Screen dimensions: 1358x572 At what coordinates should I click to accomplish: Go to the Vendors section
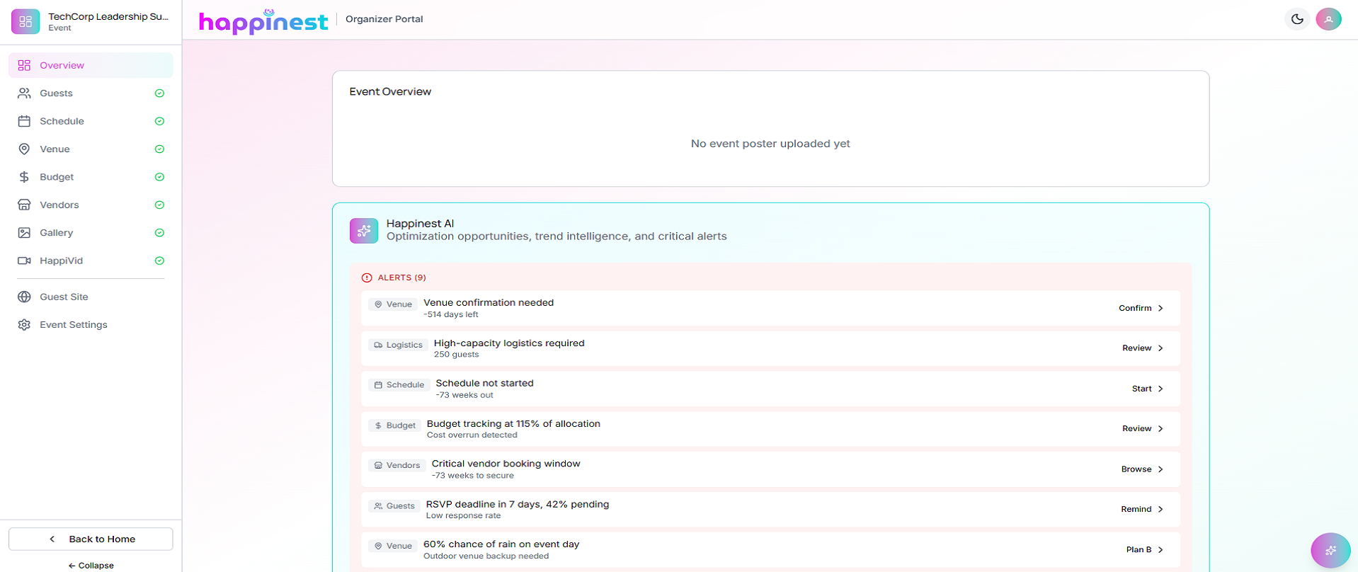click(x=59, y=205)
